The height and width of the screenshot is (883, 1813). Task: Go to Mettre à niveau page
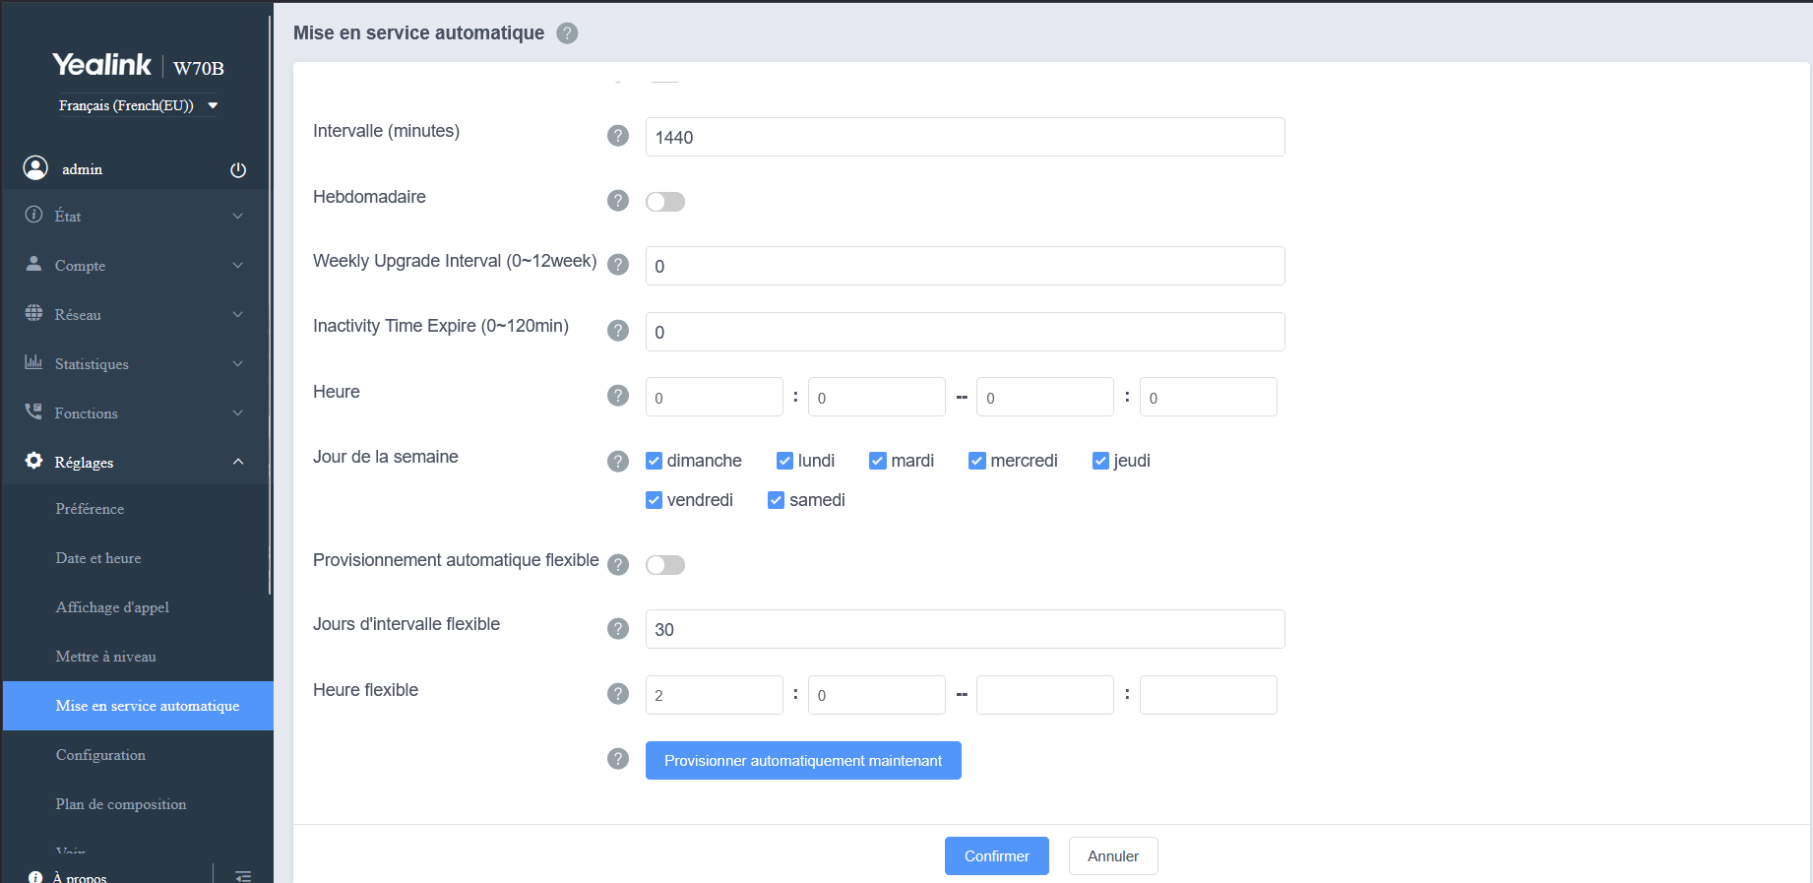[x=106, y=657]
